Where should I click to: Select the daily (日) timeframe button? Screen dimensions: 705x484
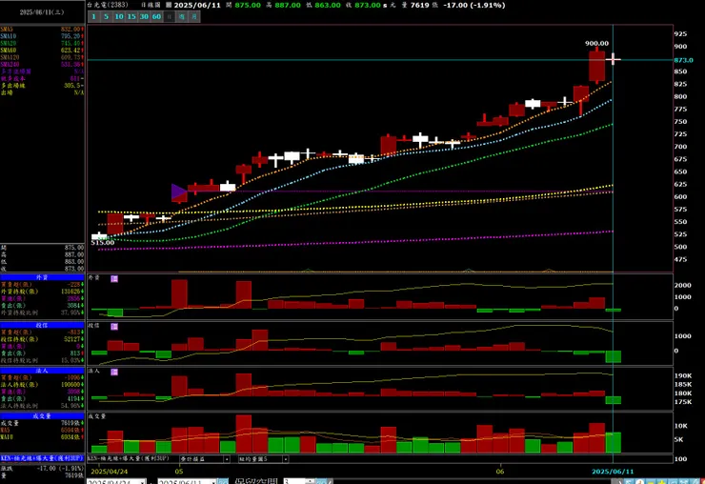coord(169,16)
